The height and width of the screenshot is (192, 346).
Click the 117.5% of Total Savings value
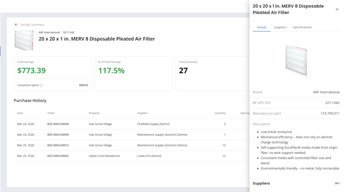click(112, 71)
